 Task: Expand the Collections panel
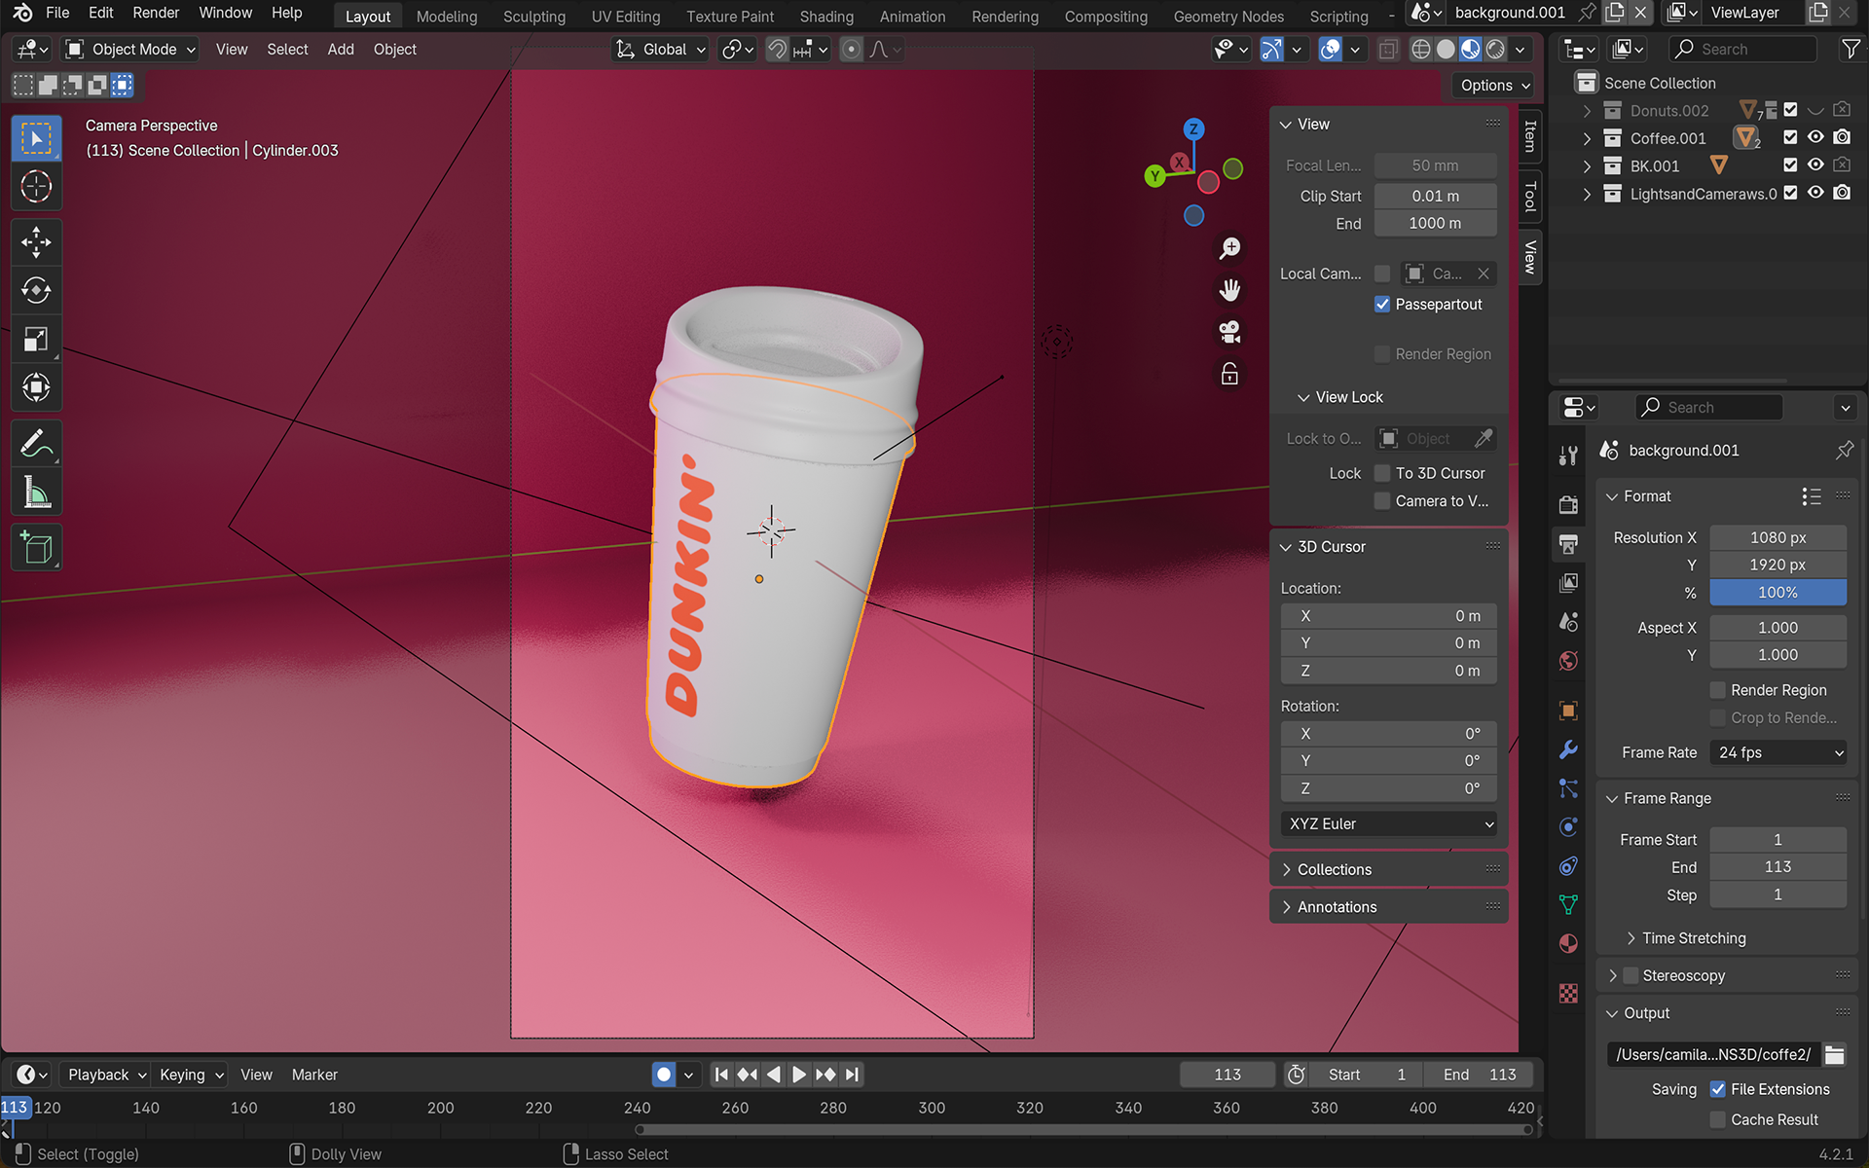pyautogui.click(x=1335, y=869)
